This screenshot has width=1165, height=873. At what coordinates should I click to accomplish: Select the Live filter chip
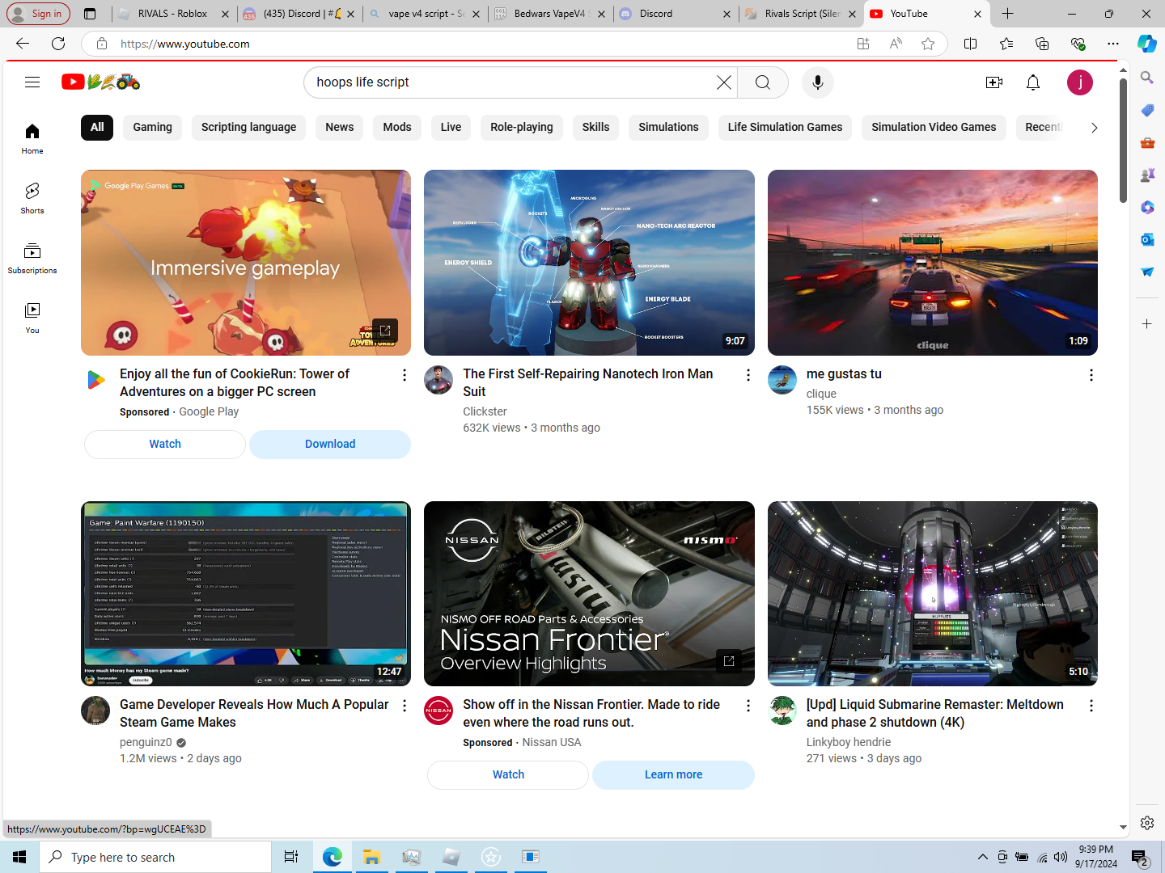tap(451, 127)
